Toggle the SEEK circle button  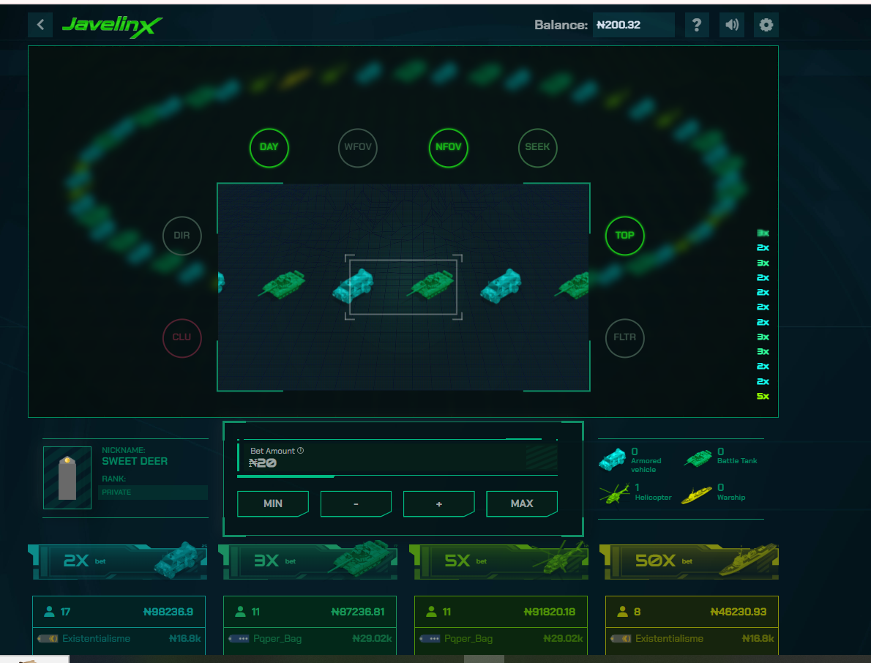pos(537,147)
